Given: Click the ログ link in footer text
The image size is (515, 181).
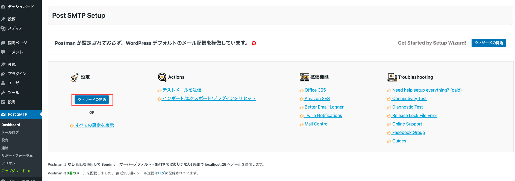Looking at the screenshot, I should pos(161,173).
